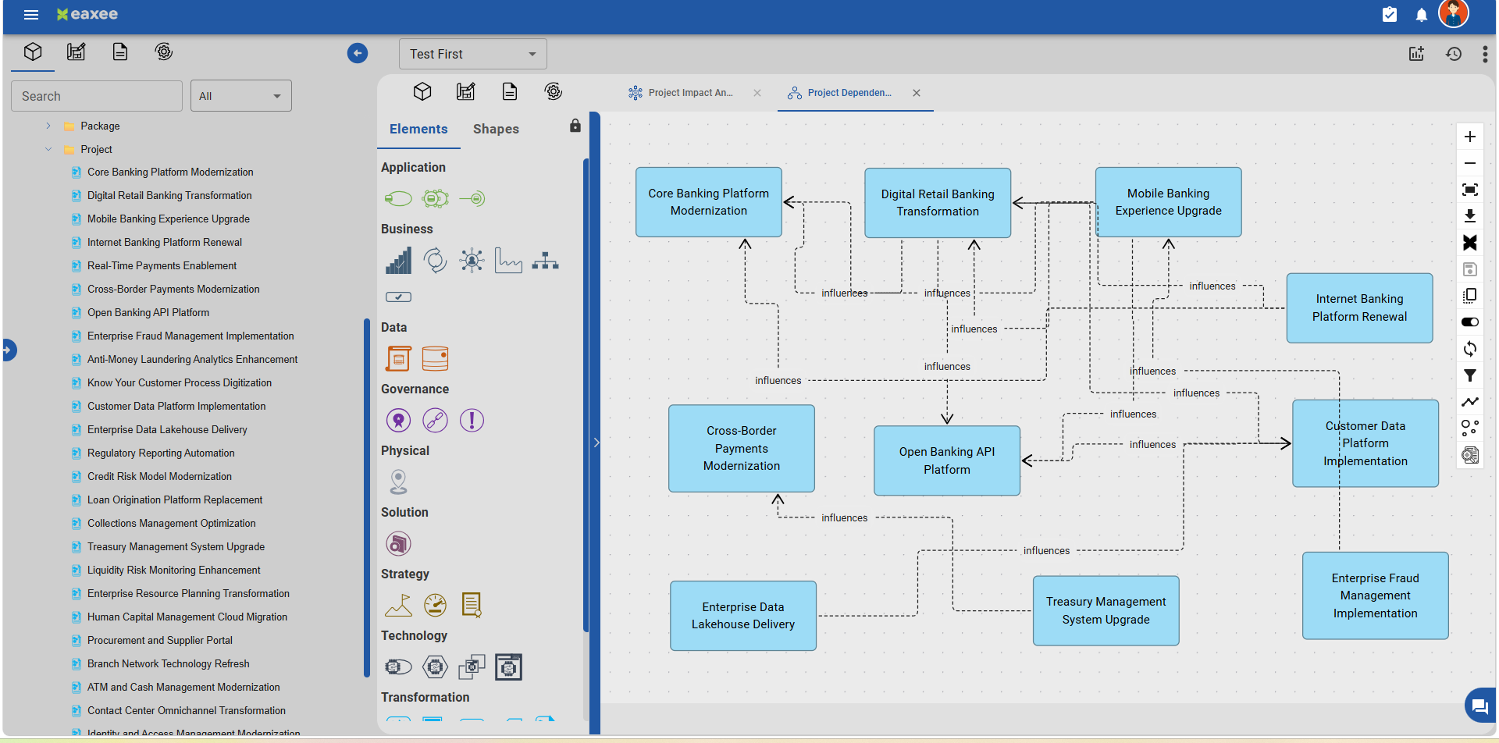Select the location pin Physical element icon

[x=398, y=482]
